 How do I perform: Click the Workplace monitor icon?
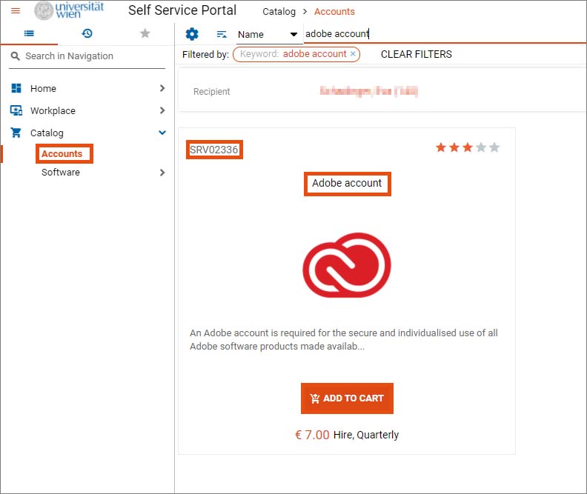[16, 110]
